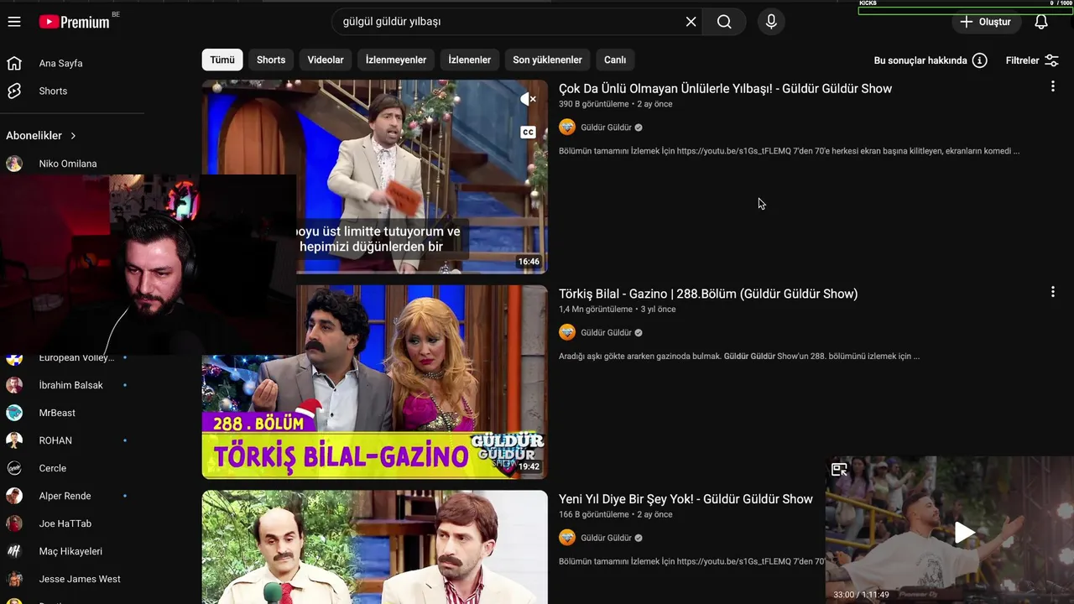The image size is (1074, 604).
Task: Submit search with magnifier button
Action: coord(724,22)
